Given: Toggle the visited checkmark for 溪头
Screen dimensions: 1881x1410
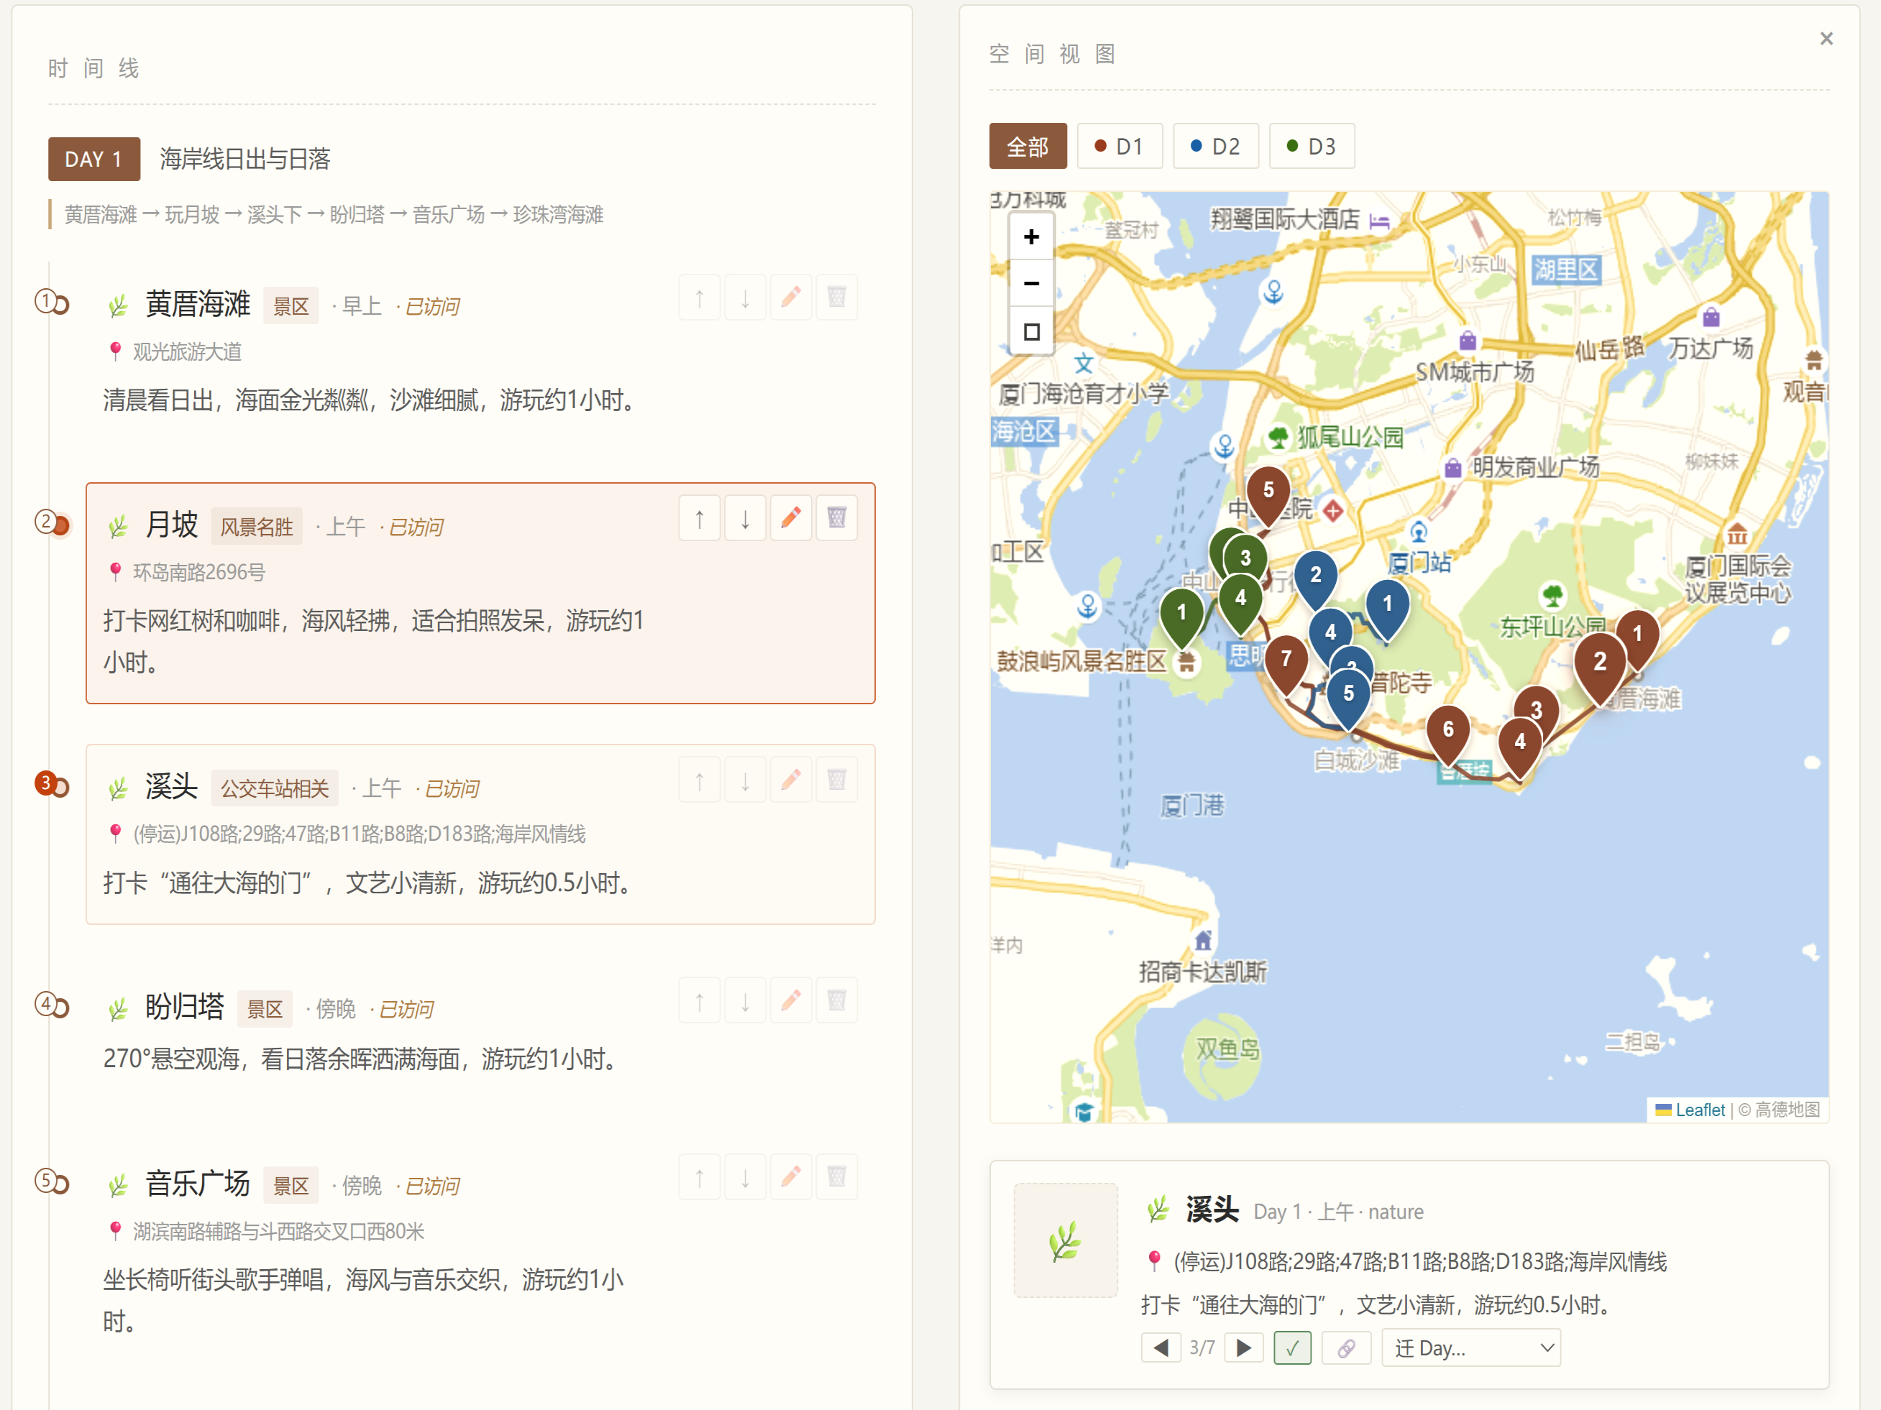Looking at the screenshot, I should point(1293,1348).
